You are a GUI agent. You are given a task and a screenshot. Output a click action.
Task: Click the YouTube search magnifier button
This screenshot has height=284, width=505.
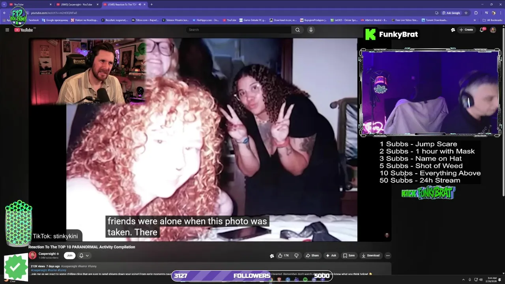click(297, 30)
